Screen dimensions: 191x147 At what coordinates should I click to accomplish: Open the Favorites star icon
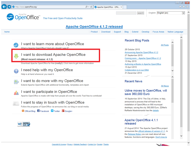(x=184, y=7)
